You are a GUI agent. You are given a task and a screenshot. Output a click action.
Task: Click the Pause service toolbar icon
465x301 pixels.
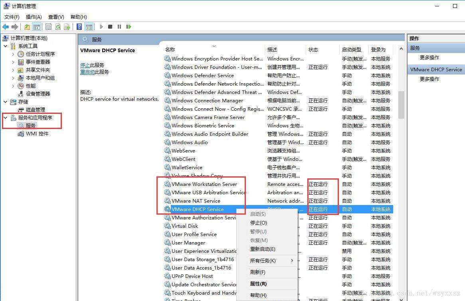coord(119,27)
